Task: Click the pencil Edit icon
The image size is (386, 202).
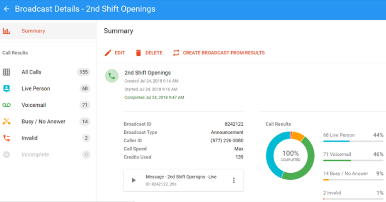Action: click(108, 53)
